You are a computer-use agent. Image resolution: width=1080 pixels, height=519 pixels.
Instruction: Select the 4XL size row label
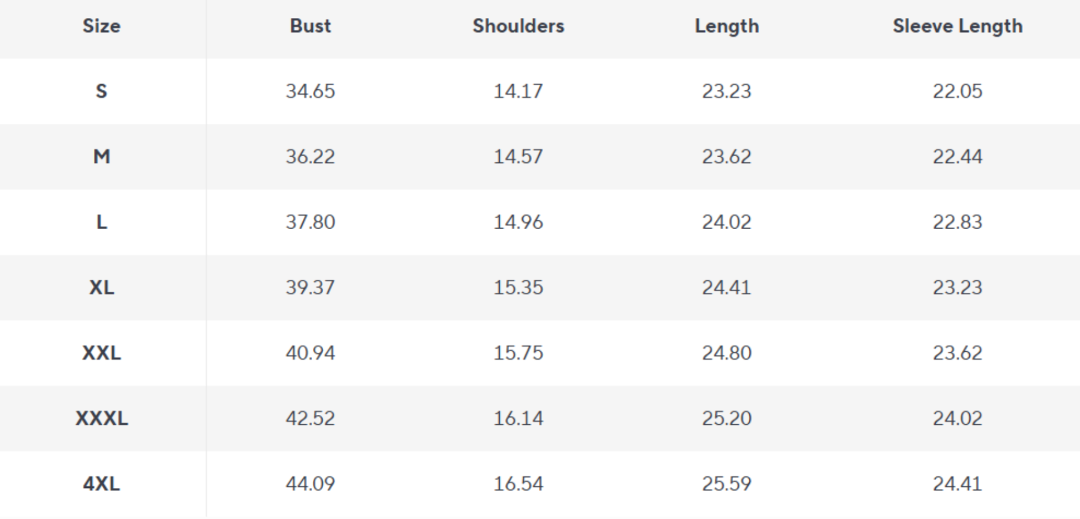point(102,484)
